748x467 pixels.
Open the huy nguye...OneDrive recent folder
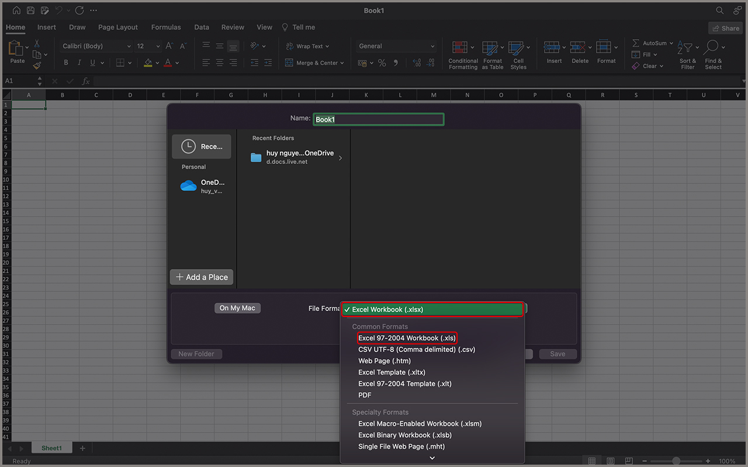coord(296,157)
